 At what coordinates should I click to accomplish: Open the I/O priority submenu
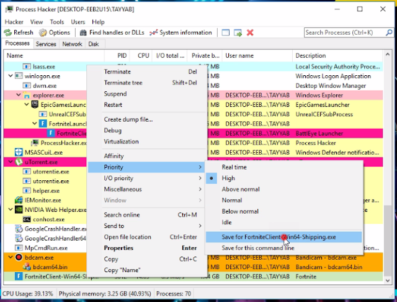[146, 178]
